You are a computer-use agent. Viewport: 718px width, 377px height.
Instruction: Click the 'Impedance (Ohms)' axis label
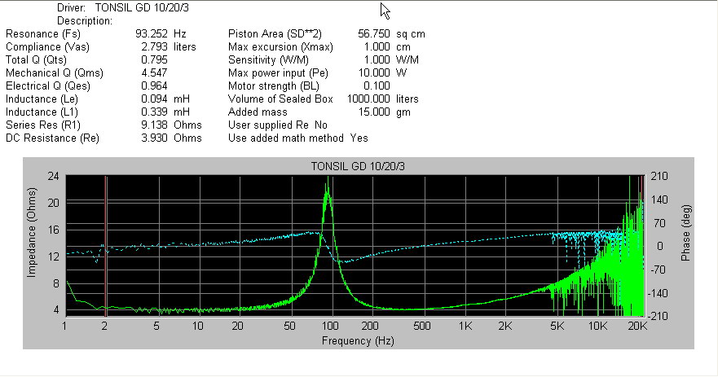(32, 232)
